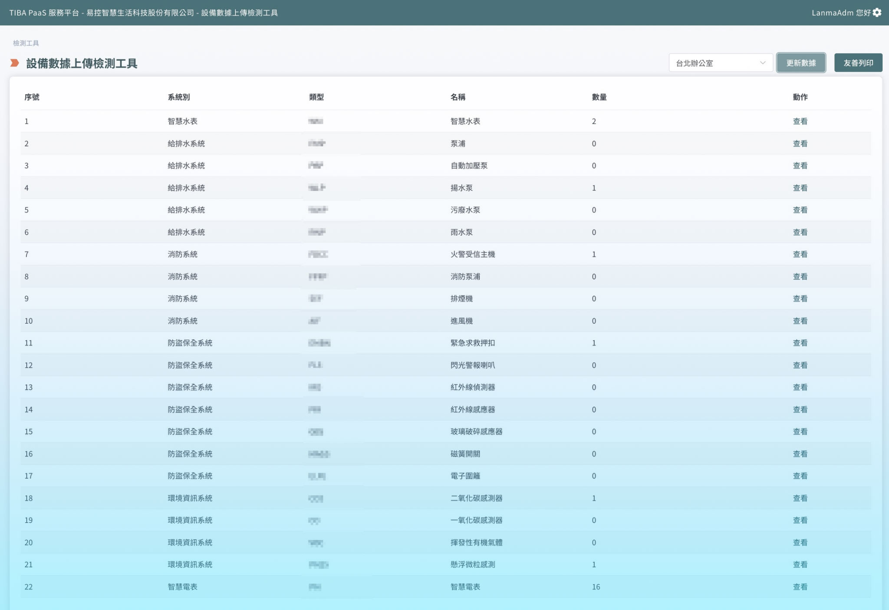Click 查看 for 智慧電表 row 22
Viewport: 889px width, 610px height.
pos(800,587)
